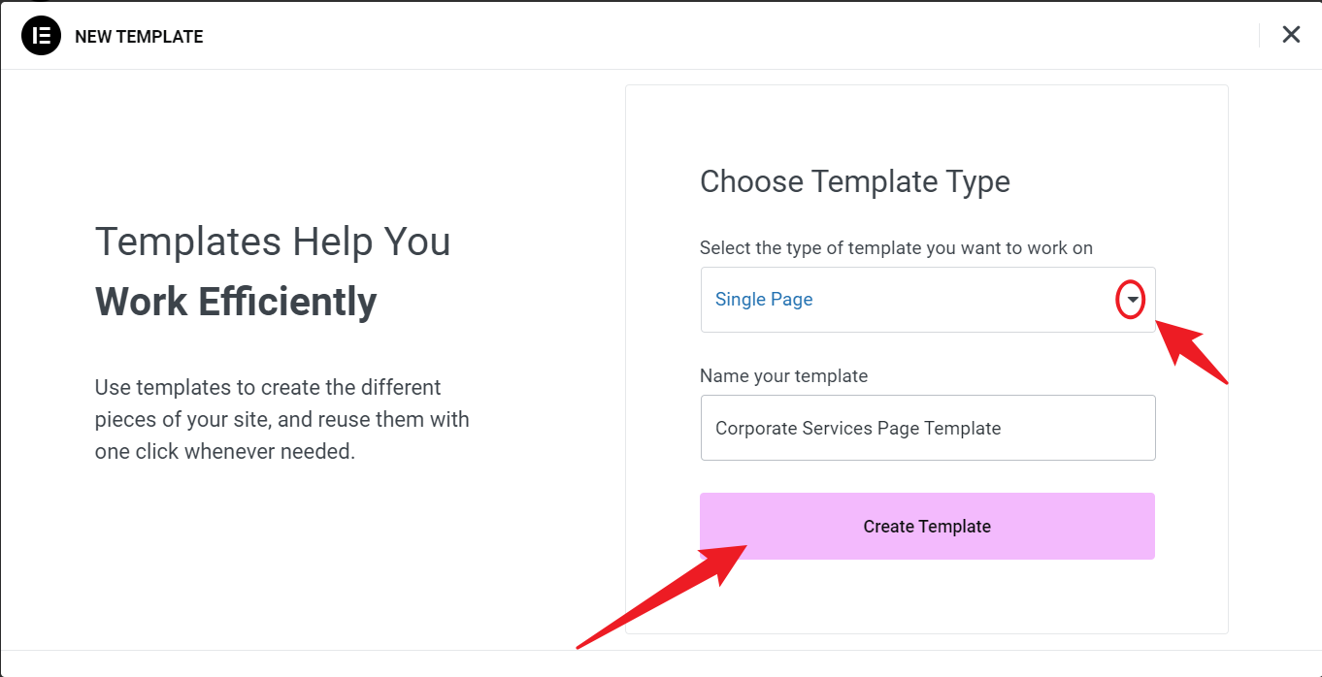Click the "Templates Help You" heading
Viewport: 1322px width, 677px height.
pos(273,241)
